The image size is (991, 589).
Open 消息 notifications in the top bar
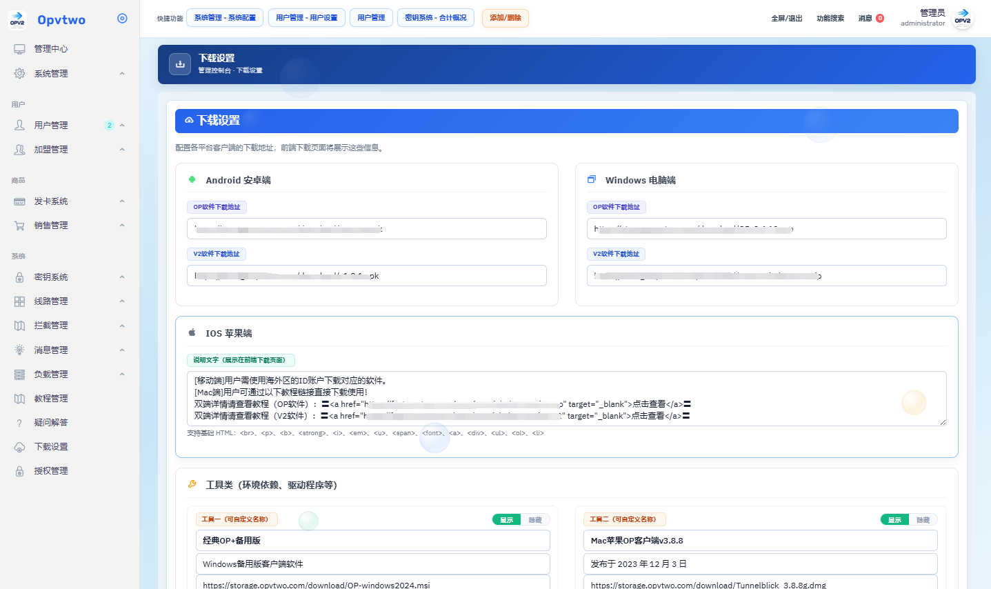[871, 19]
